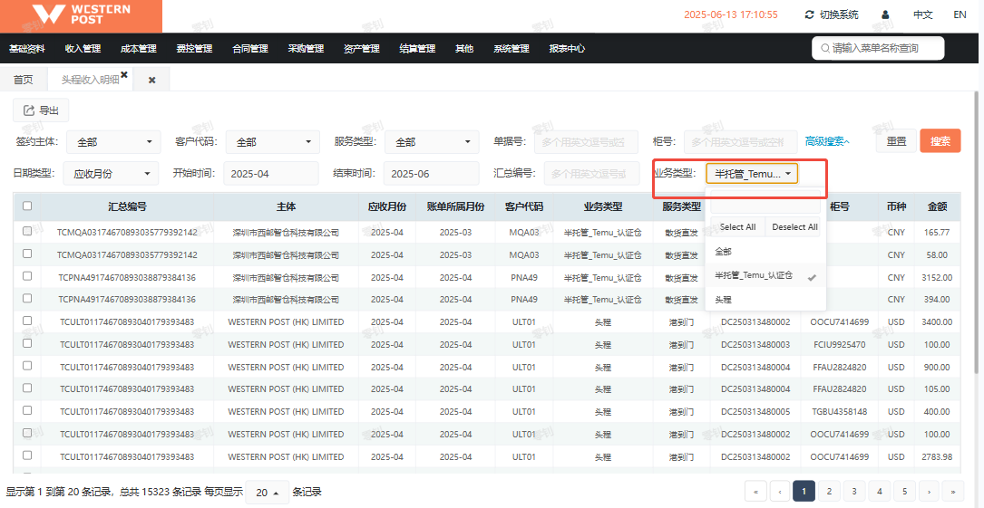Screen dimensions: 984x508
Task: Open the page size dropdown showing 20
Action: [268, 493]
